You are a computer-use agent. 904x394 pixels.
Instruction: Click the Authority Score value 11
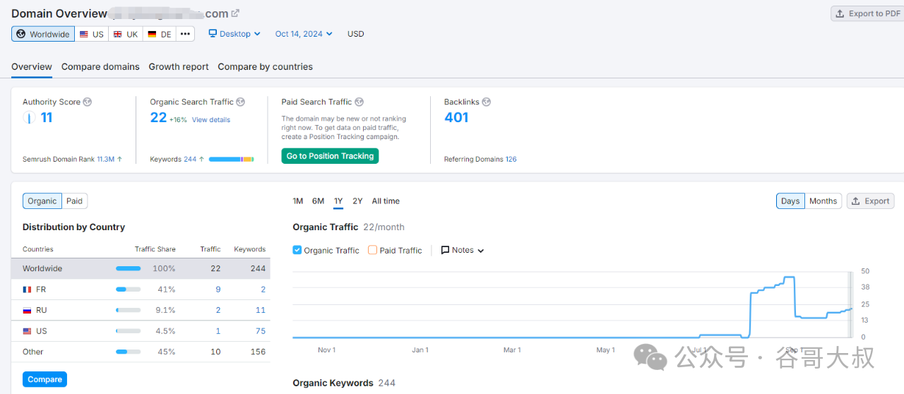pyautogui.click(x=47, y=117)
